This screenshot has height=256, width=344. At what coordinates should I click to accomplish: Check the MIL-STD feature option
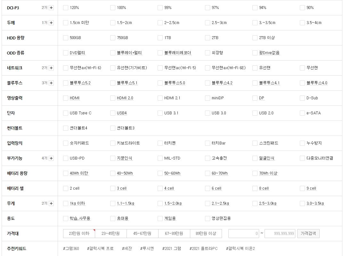pyautogui.click(x=160, y=158)
